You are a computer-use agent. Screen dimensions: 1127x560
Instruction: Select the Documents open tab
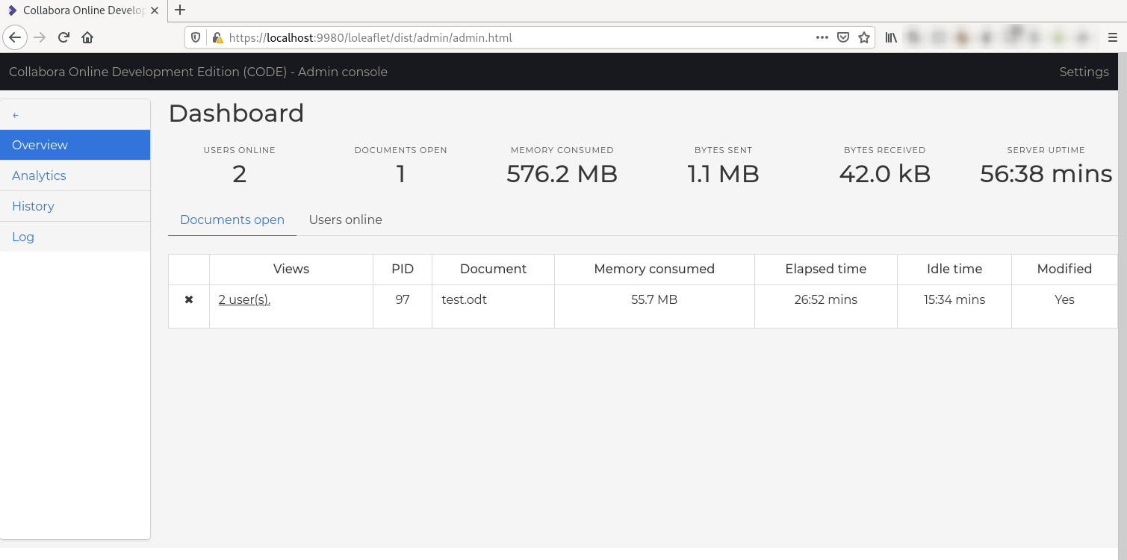coord(232,220)
